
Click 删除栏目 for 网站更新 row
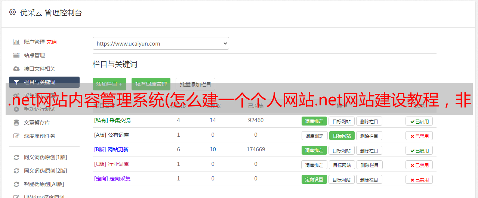pyautogui.click(x=369, y=150)
